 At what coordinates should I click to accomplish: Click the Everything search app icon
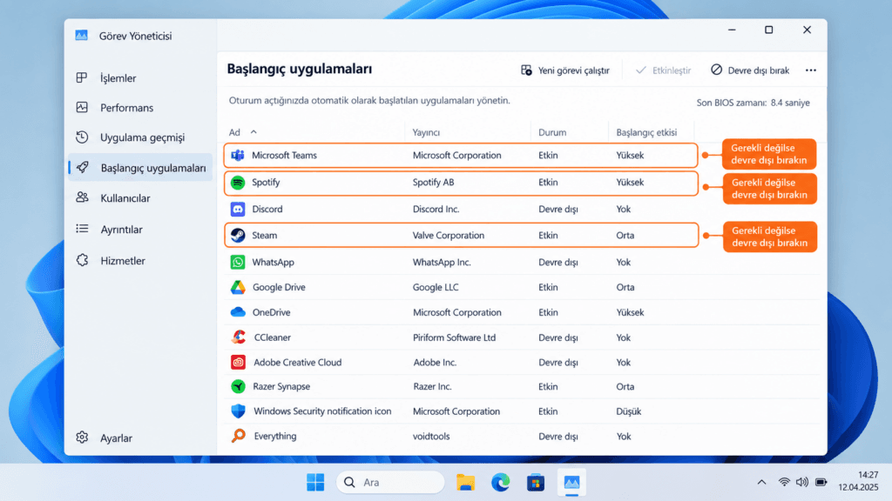[239, 436]
